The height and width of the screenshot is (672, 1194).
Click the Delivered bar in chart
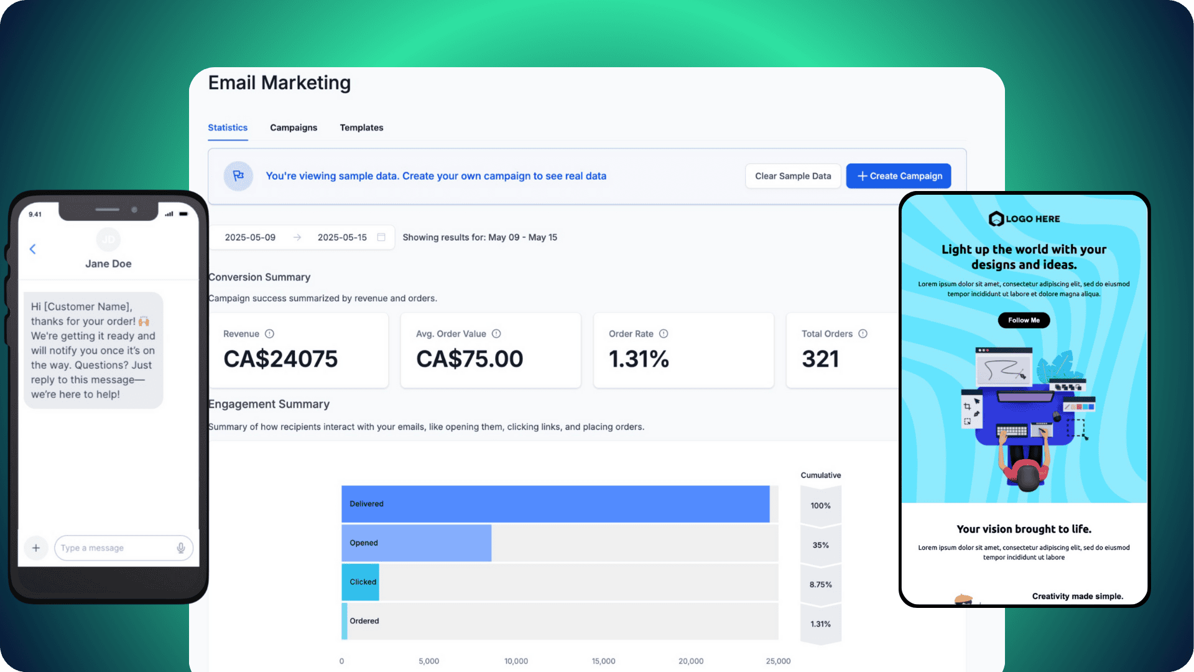click(555, 504)
